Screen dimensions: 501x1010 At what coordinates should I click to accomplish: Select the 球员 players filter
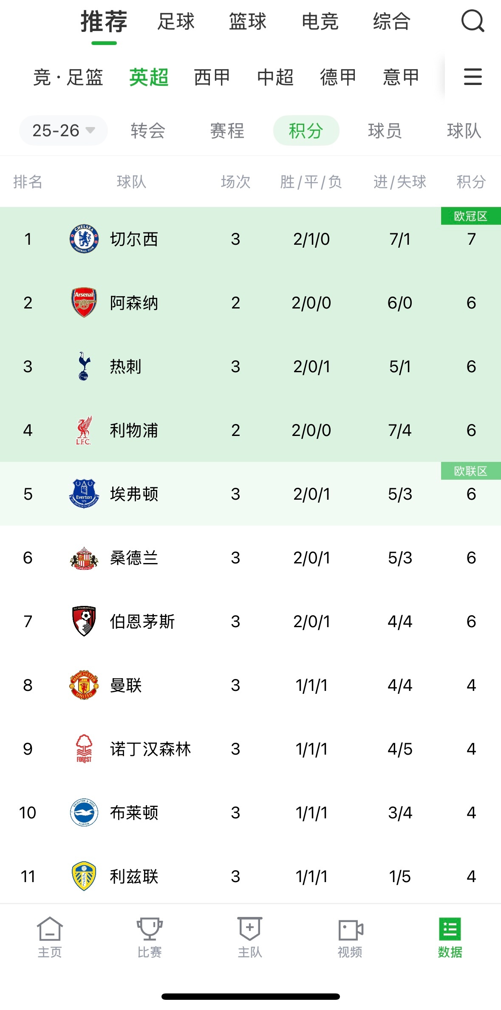click(x=385, y=130)
